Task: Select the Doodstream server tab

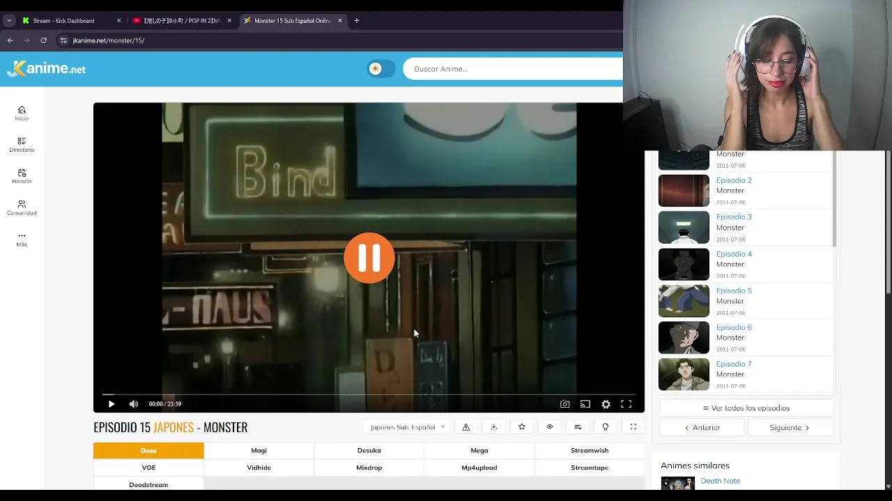Action: [148, 484]
